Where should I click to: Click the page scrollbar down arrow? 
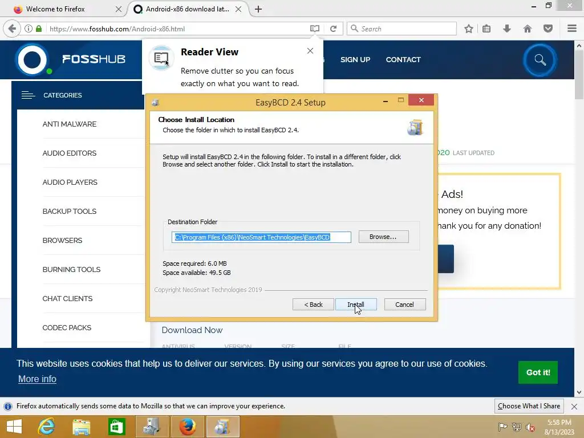click(579, 392)
